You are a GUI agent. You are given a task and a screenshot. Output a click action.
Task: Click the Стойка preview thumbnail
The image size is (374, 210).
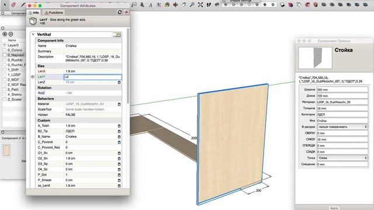point(315,58)
